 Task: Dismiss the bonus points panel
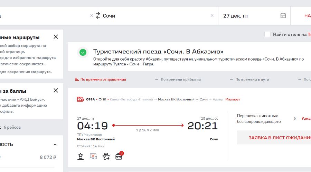point(56,90)
